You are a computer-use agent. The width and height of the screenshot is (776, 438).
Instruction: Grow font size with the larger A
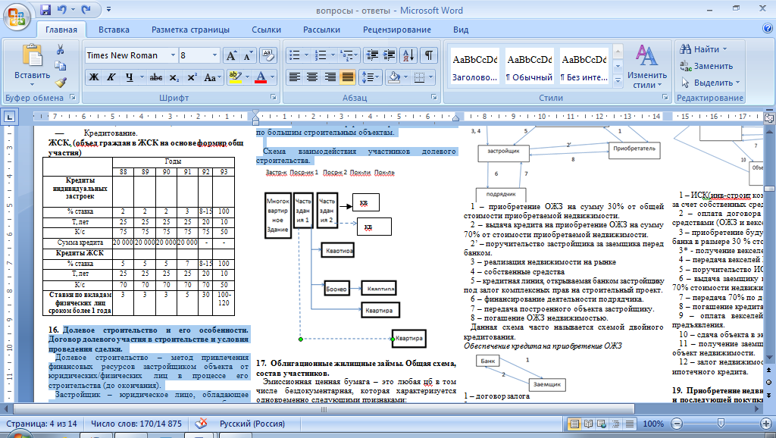[x=231, y=55]
